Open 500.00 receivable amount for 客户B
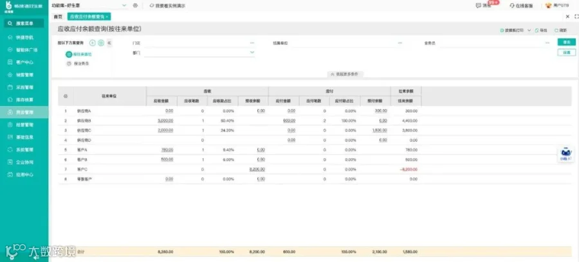The height and width of the screenshot is (262, 579). 167,159
